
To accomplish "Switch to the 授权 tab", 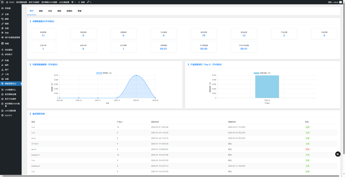I will pyautogui.click(x=41, y=11).
